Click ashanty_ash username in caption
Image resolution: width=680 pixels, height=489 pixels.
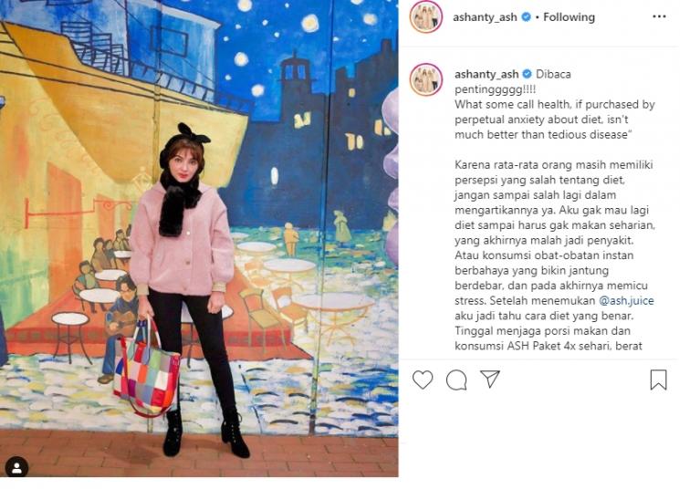(x=486, y=74)
